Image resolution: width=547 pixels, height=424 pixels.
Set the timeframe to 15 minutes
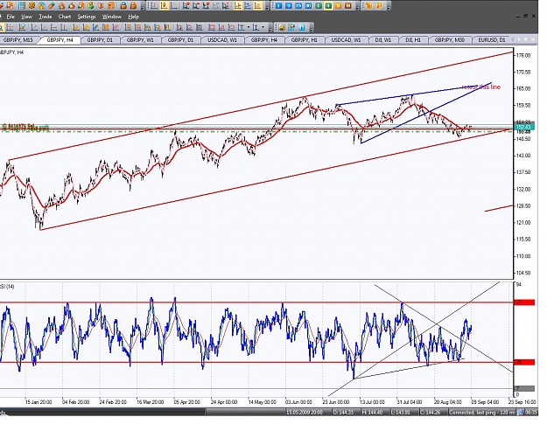pos(298,5)
